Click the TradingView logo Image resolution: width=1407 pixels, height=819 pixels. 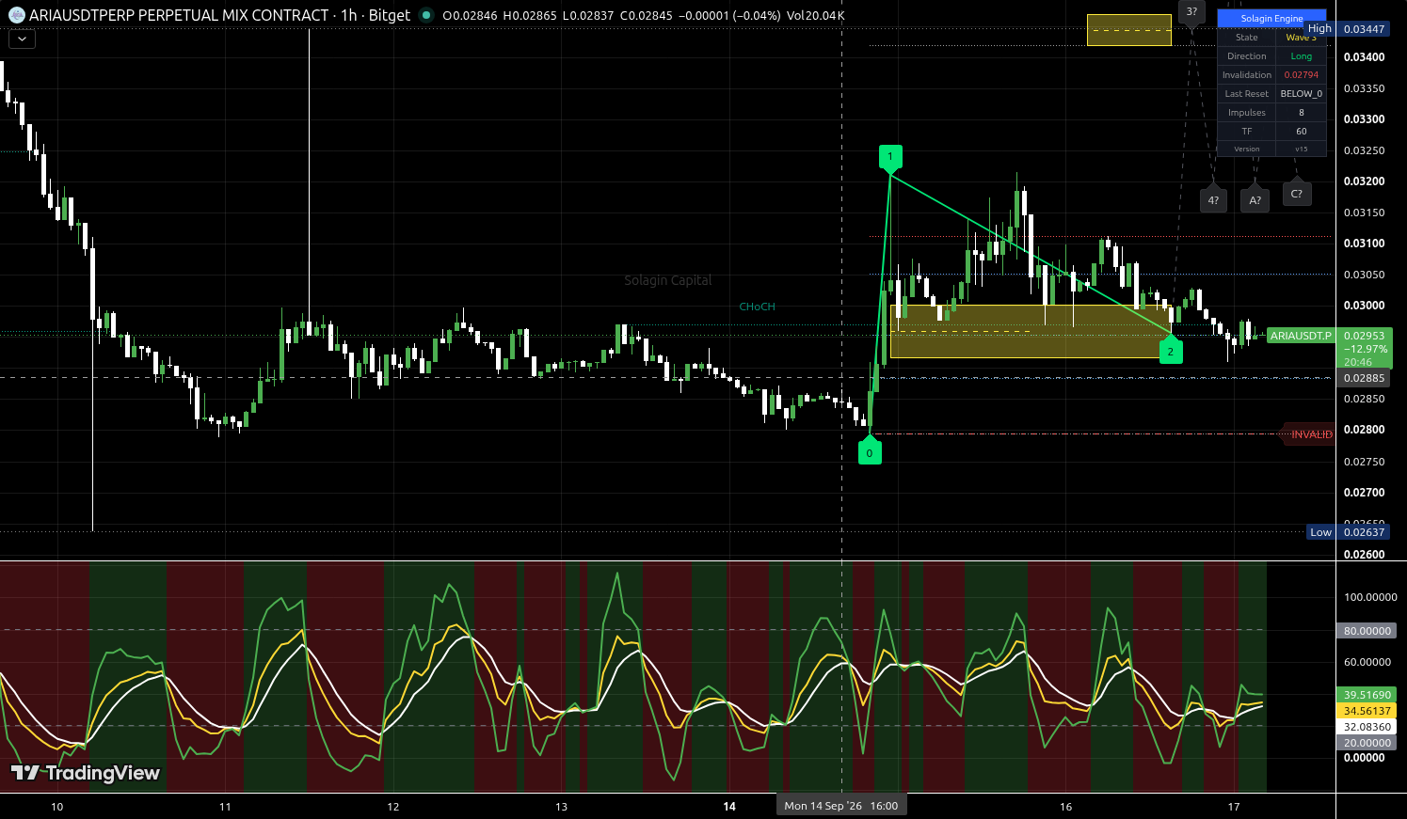click(86, 773)
